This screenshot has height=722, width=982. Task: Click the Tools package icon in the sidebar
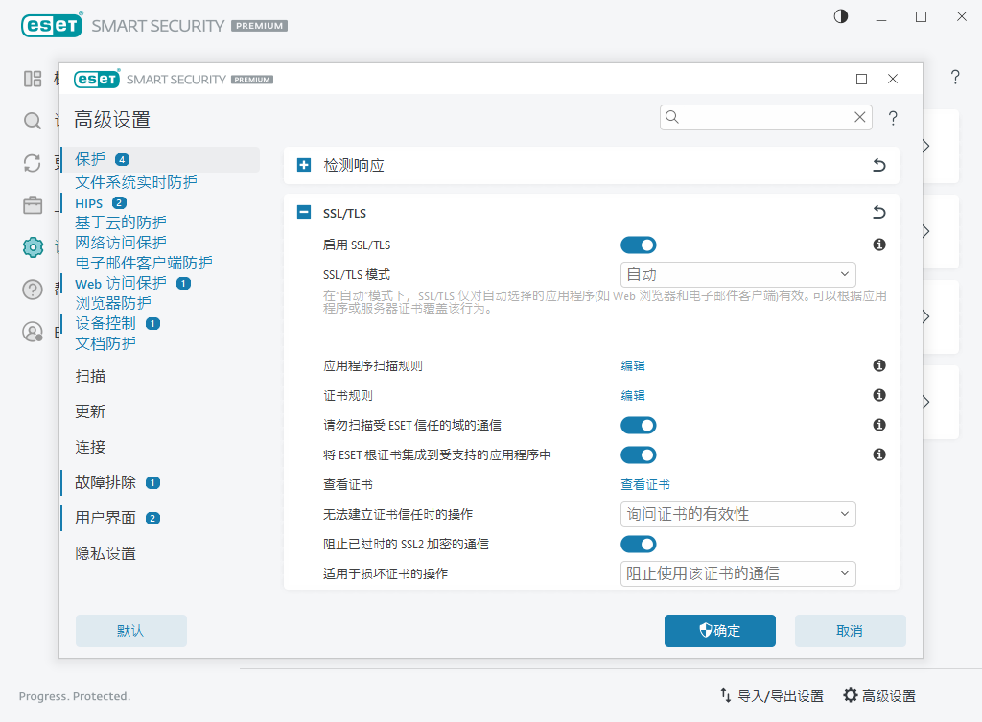32,204
